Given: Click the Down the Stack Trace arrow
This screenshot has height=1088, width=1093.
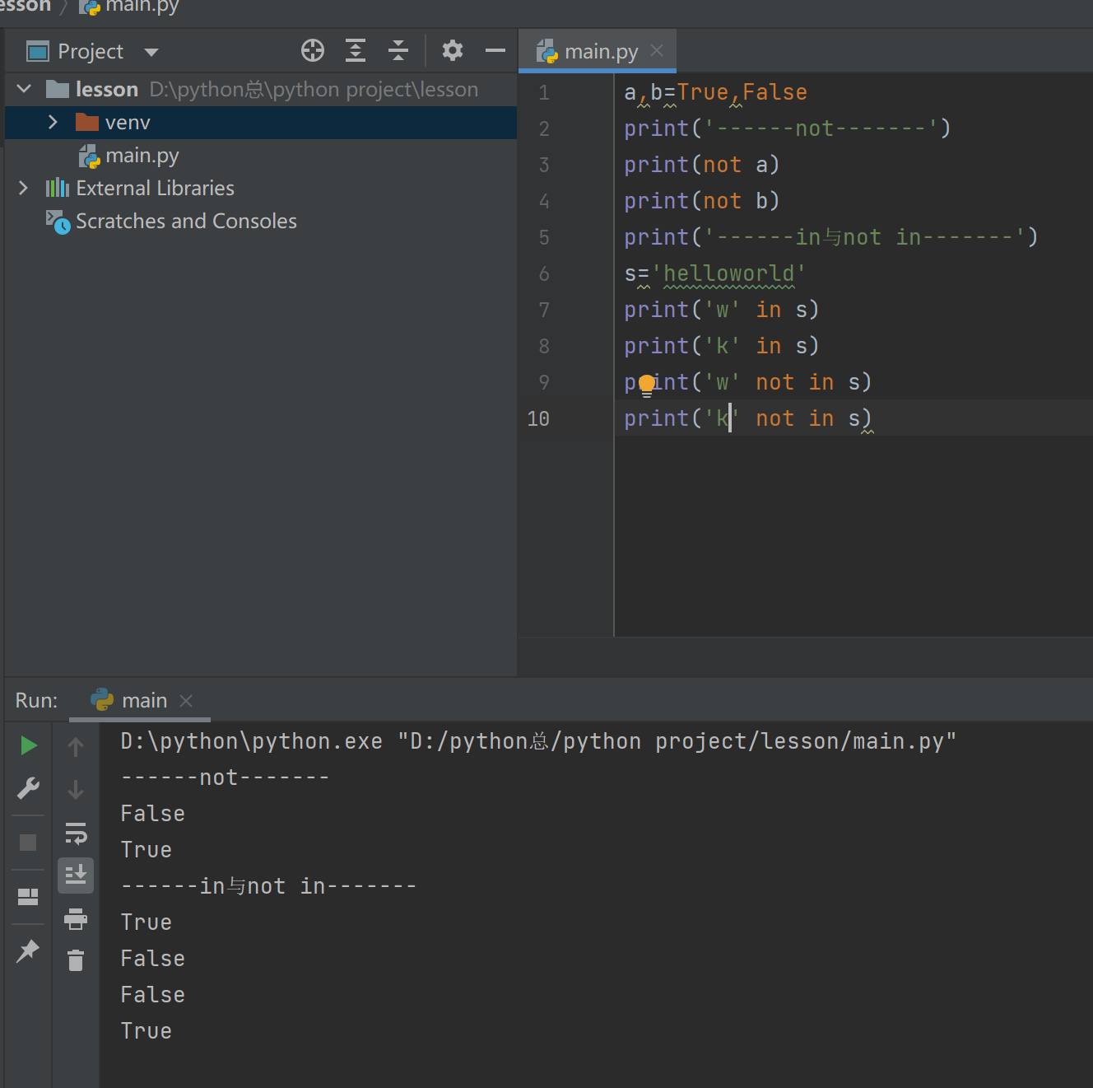Looking at the screenshot, I should click(76, 790).
